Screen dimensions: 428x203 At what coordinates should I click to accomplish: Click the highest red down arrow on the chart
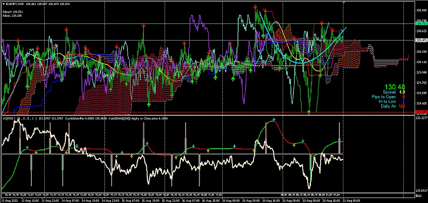point(255,6)
